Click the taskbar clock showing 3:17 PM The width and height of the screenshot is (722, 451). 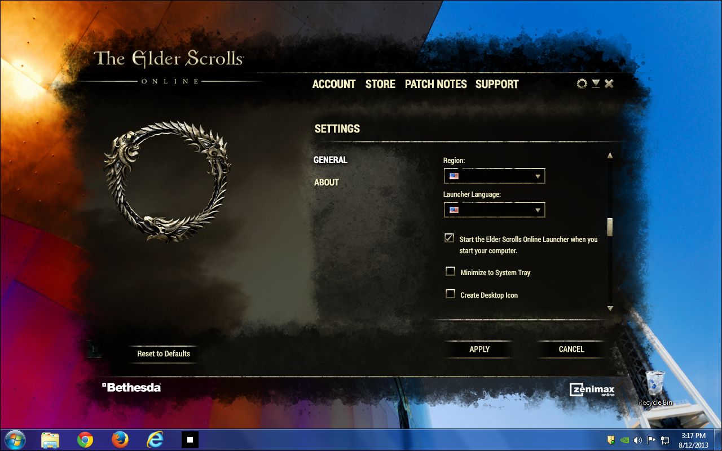point(693,440)
